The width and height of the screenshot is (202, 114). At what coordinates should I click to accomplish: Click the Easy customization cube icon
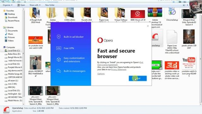pyautogui.click(x=59, y=60)
